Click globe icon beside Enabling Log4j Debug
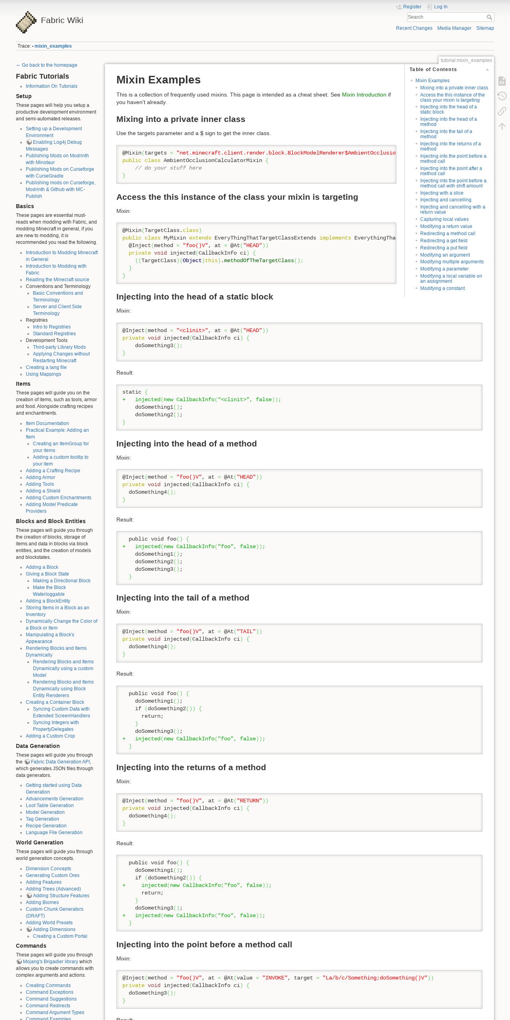Image resolution: width=510 pixels, height=1020 pixels. point(29,142)
